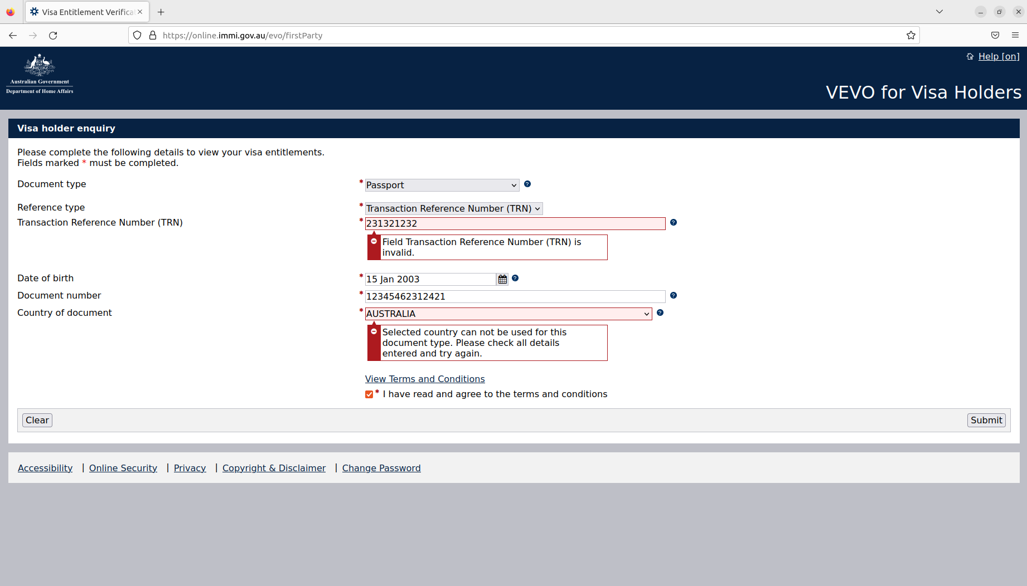Open View Terms and Conditions

pyautogui.click(x=424, y=378)
